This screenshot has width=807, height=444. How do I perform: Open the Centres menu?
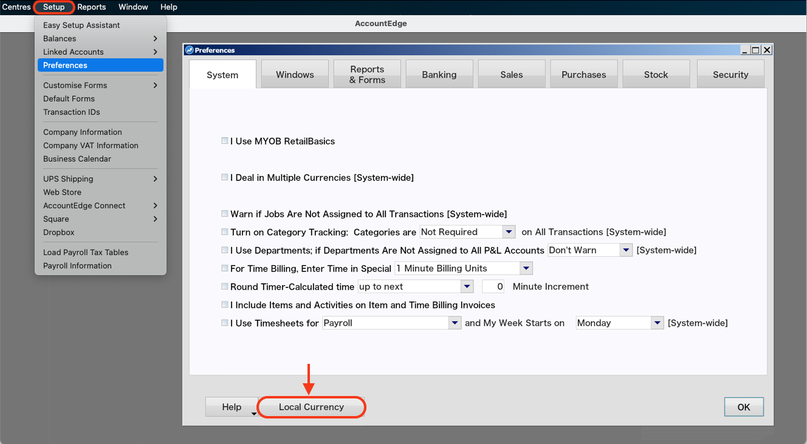point(16,7)
